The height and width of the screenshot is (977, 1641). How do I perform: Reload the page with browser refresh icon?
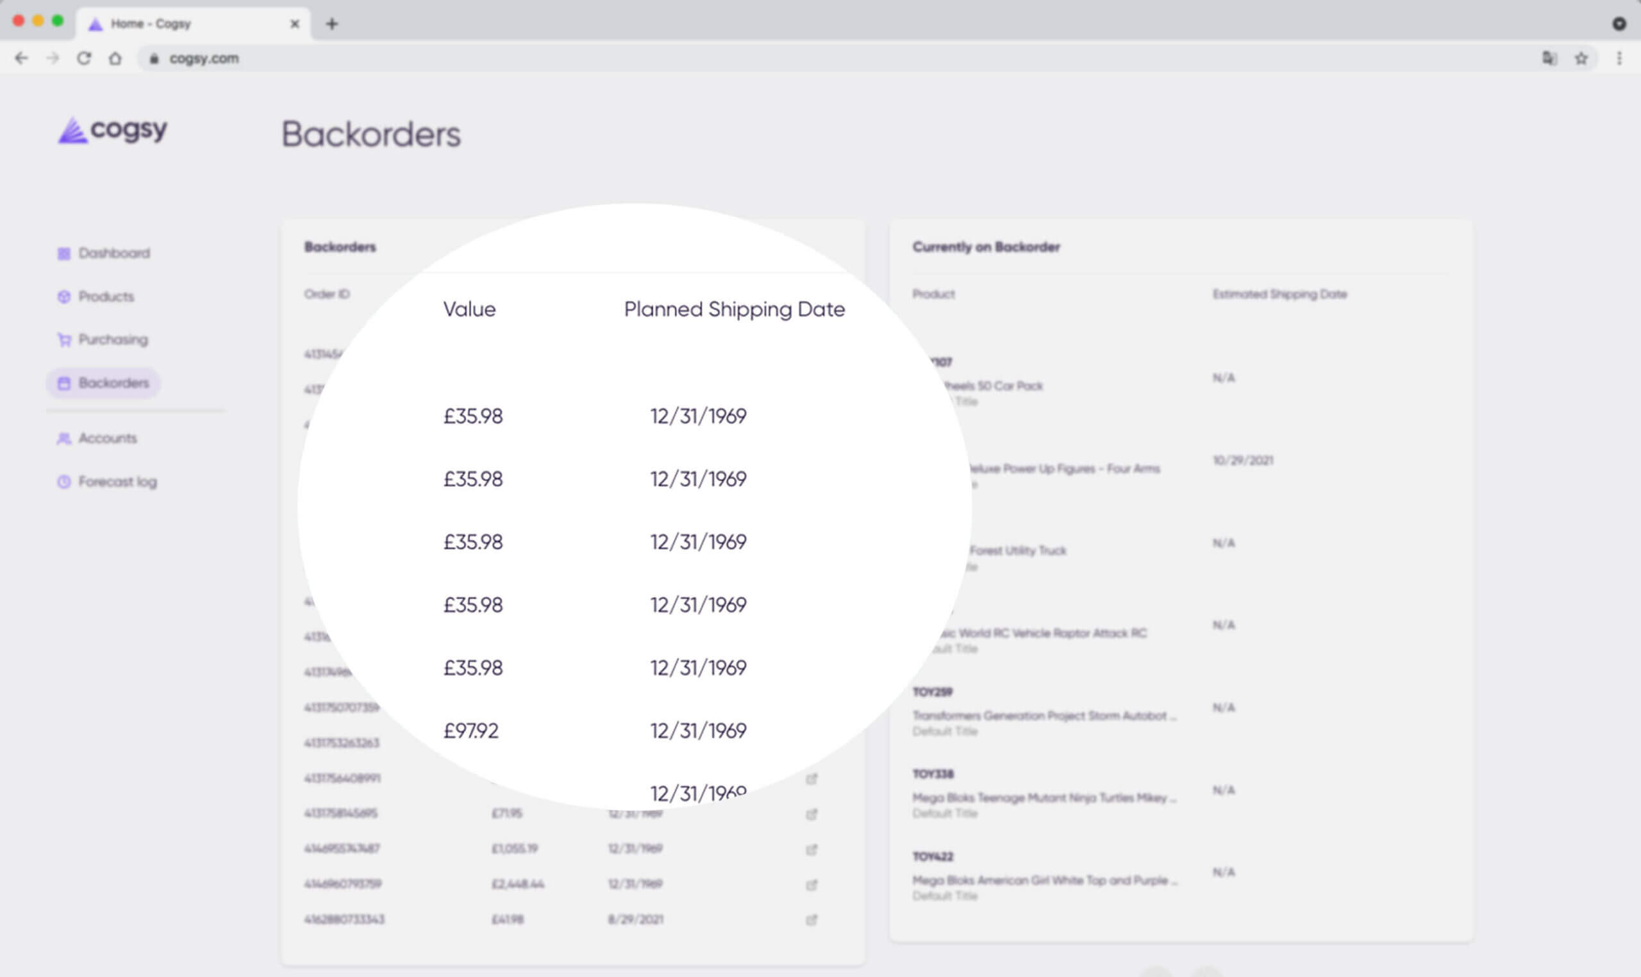pos(83,58)
